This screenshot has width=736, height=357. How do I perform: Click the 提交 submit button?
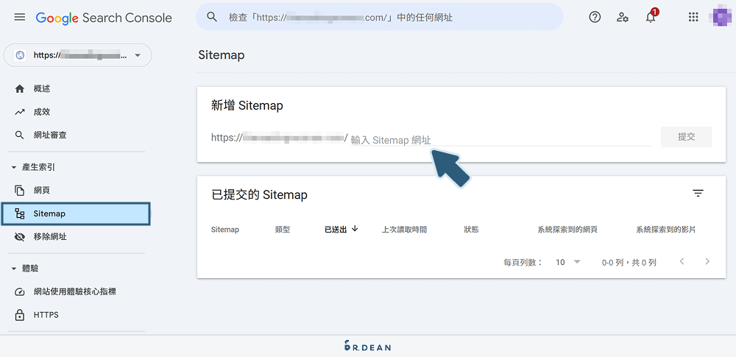click(x=686, y=137)
